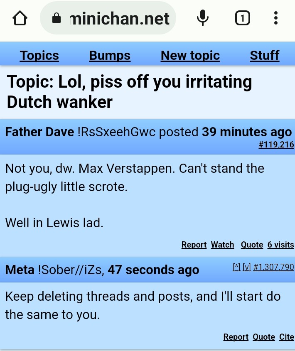Cite Meta's reply

(x=287, y=337)
